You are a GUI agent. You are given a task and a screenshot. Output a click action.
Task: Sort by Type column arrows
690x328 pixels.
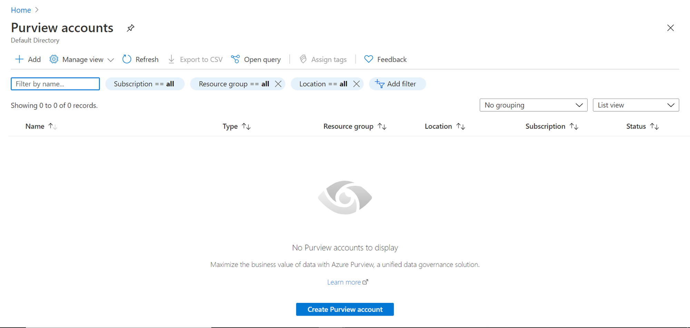(x=246, y=126)
